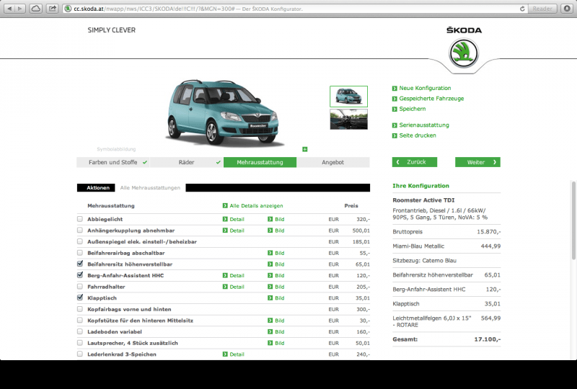This screenshot has height=389, width=577.
Task: Enlarge car image with green plus icon
Action: click(x=304, y=149)
